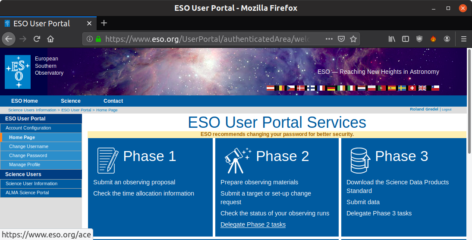Screen dimensions: 472x240
Task: Click Check the status of your observing runs
Action: click(x=275, y=213)
